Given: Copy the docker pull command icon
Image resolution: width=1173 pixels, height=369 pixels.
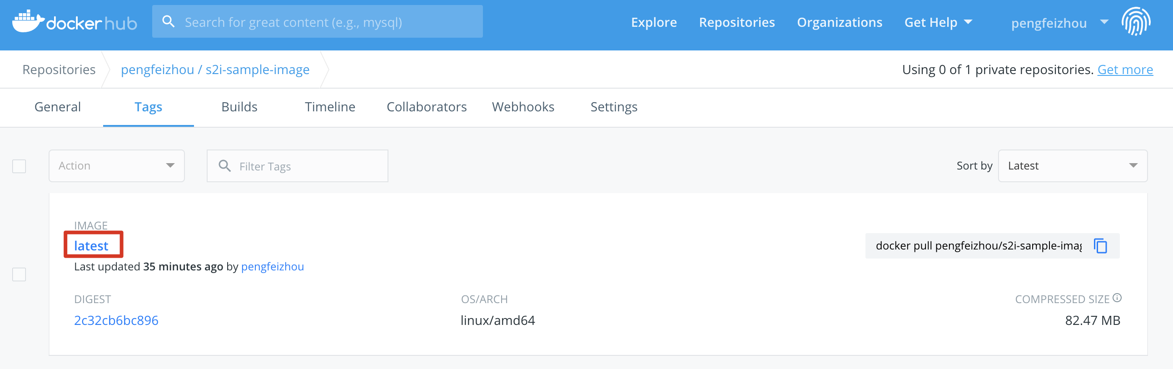Looking at the screenshot, I should click(x=1100, y=246).
